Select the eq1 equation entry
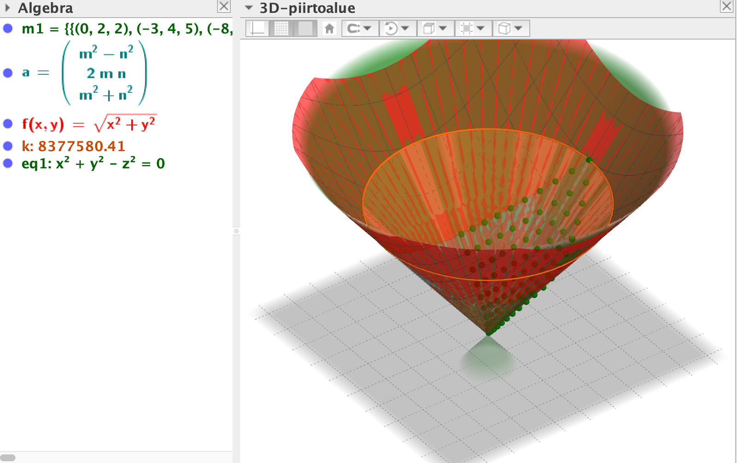The width and height of the screenshot is (737, 463). tap(93, 164)
